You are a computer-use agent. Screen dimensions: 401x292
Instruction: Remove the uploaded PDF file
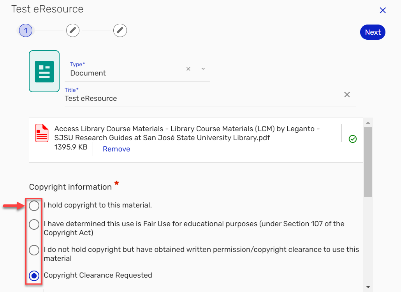tap(116, 149)
